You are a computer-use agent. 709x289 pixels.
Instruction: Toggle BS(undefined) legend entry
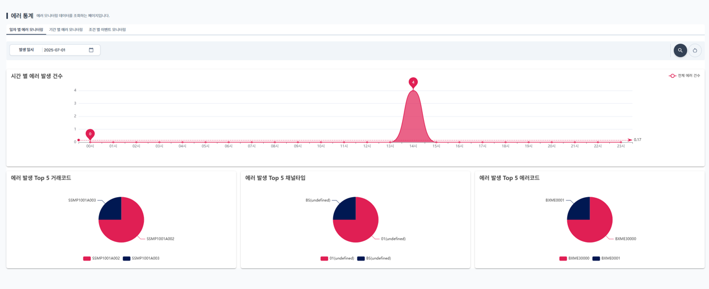coord(374,258)
